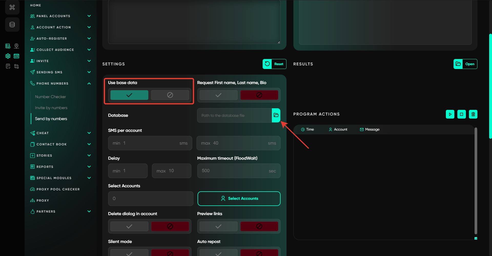Click the folder icon beside Database path
The width and height of the screenshot is (492, 256).
276,115
